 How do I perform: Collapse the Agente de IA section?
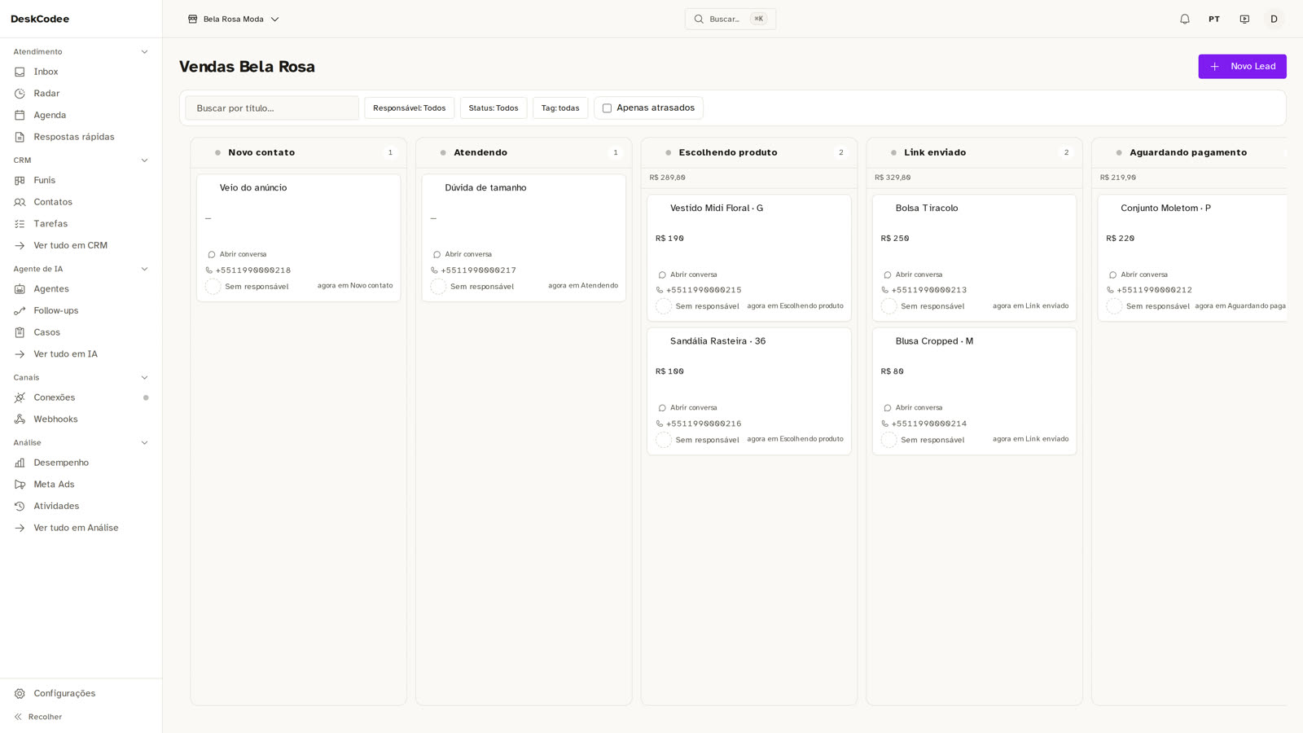(144, 269)
